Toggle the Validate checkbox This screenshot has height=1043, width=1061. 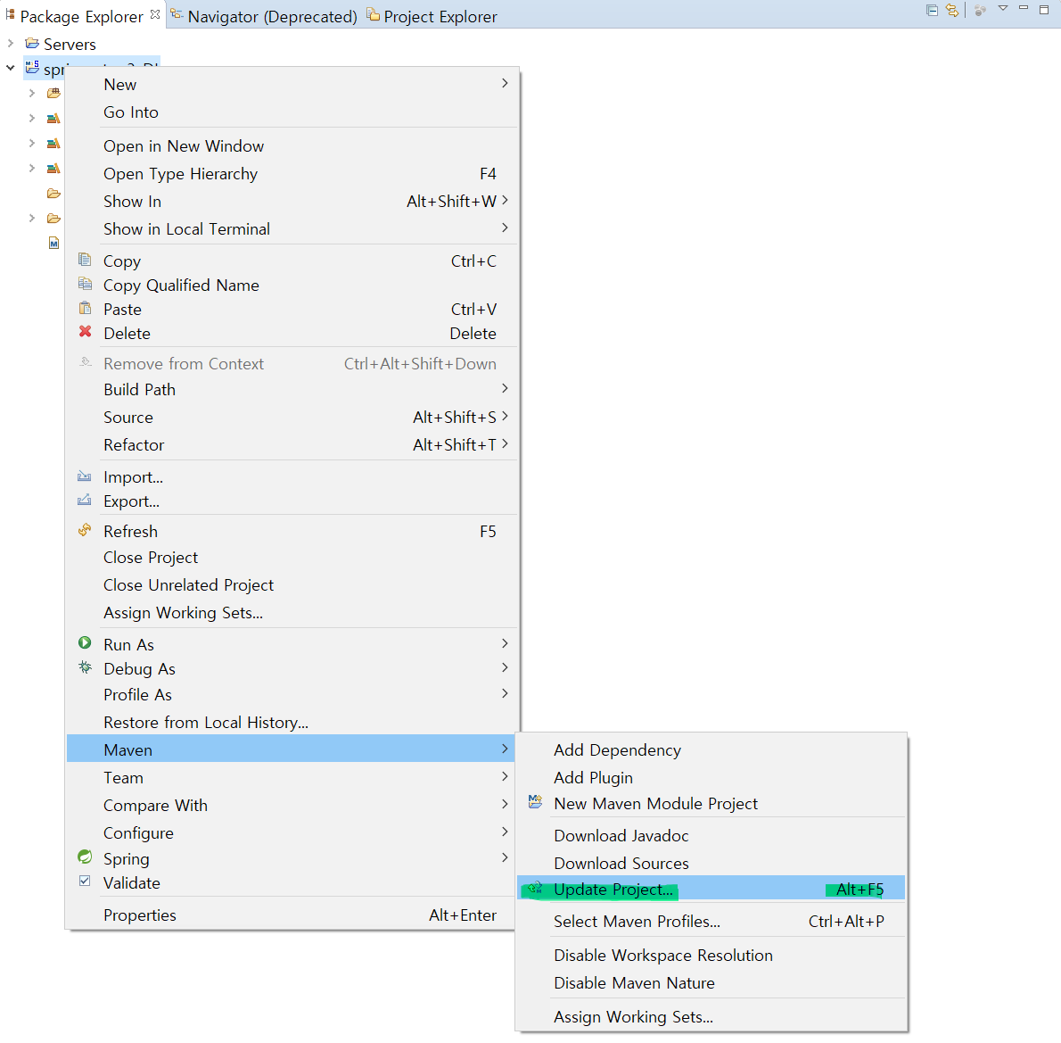pyautogui.click(x=85, y=882)
